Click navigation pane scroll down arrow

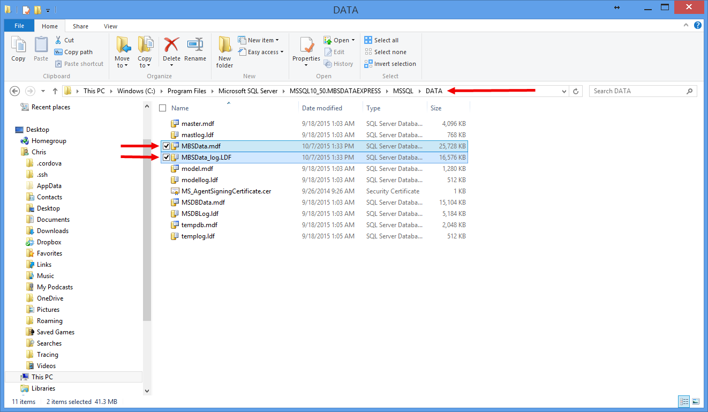pyautogui.click(x=148, y=391)
